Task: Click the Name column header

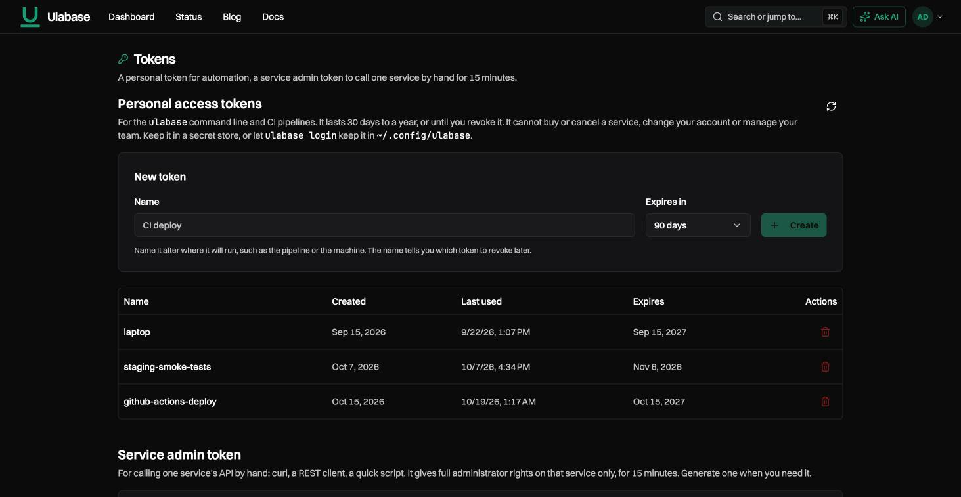Action: [136, 301]
